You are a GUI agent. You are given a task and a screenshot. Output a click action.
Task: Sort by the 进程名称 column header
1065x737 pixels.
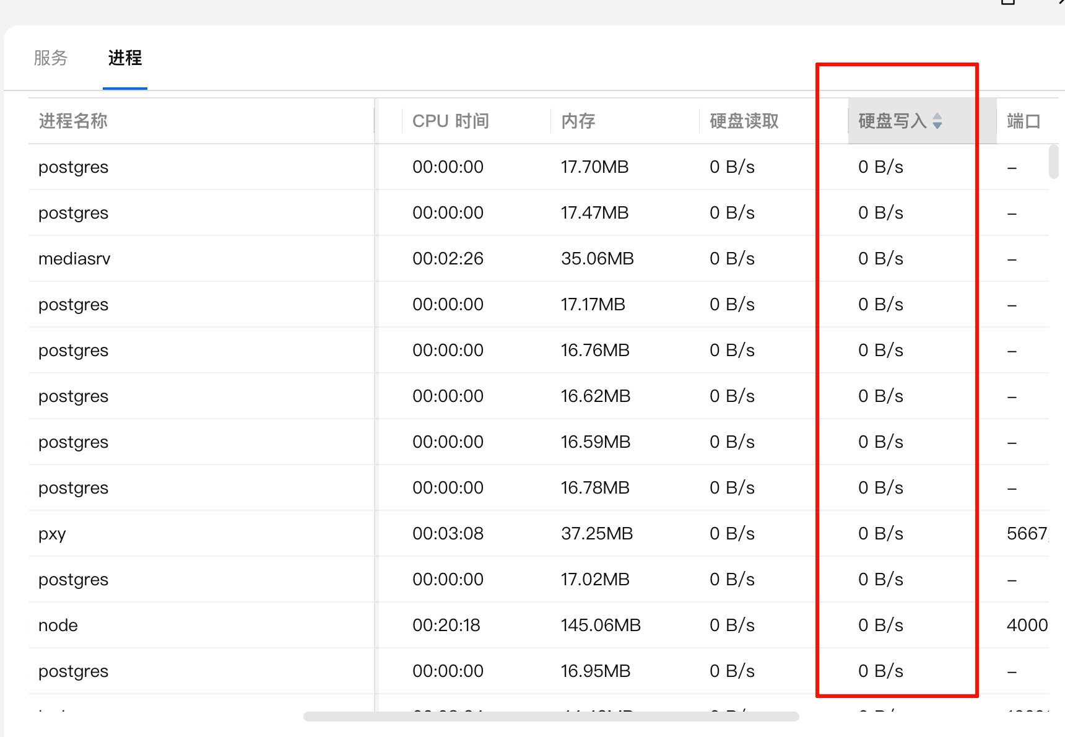[73, 121]
